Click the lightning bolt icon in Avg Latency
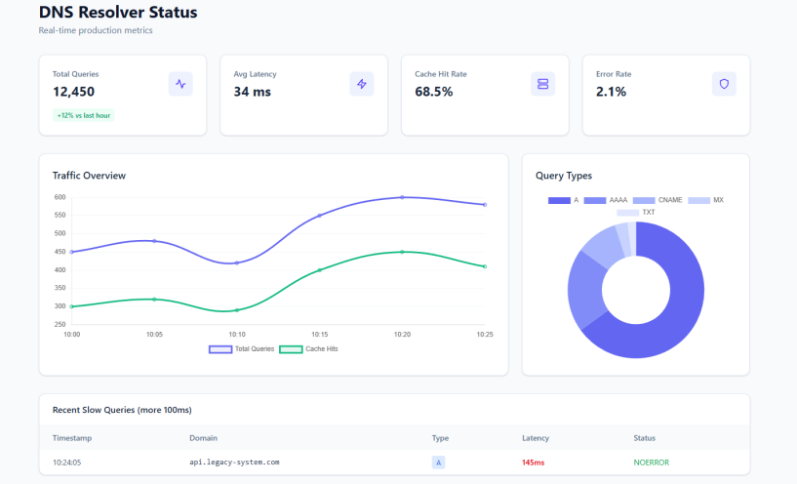Screen dimensions: 797x484 tap(361, 84)
